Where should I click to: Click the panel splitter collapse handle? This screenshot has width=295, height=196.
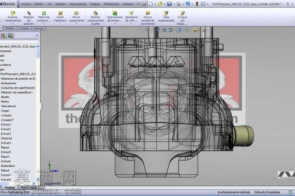(41, 106)
